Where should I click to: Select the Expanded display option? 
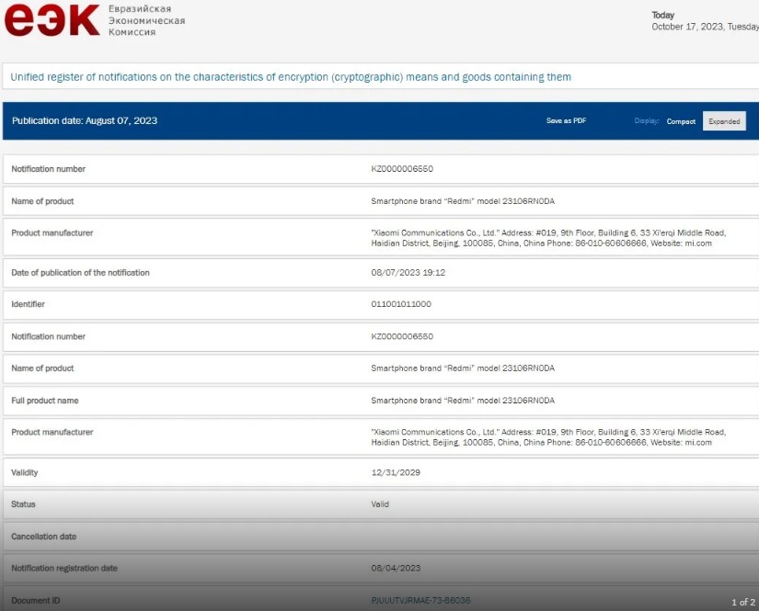[724, 121]
